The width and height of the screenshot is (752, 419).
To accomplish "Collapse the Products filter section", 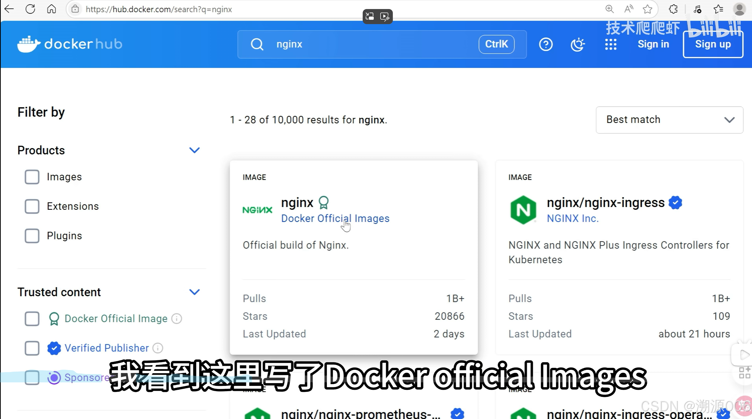I will pyautogui.click(x=195, y=150).
